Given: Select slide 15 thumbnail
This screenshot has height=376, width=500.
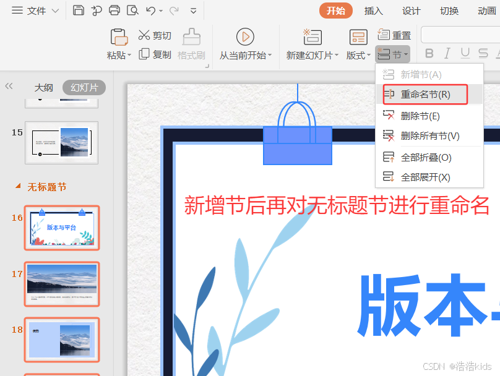Looking at the screenshot, I should 61,143.
